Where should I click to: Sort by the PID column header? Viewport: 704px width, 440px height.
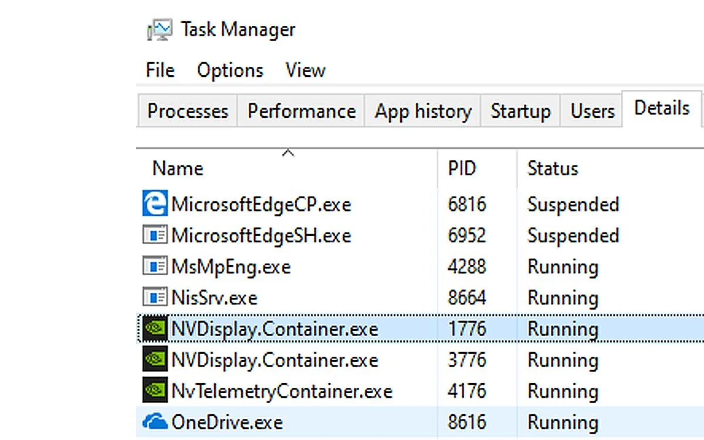pyautogui.click(x=477, y=168)
